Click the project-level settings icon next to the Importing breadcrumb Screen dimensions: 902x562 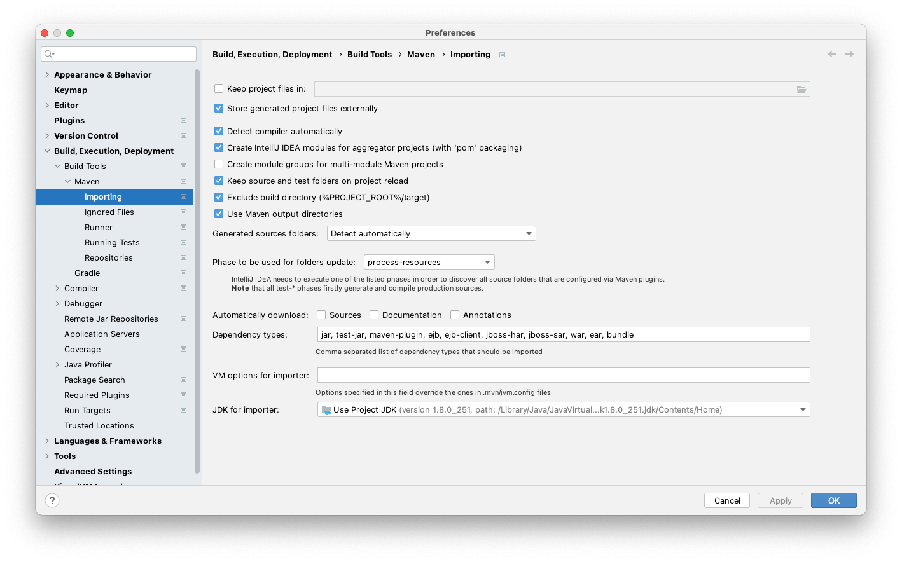click(502, 55)
